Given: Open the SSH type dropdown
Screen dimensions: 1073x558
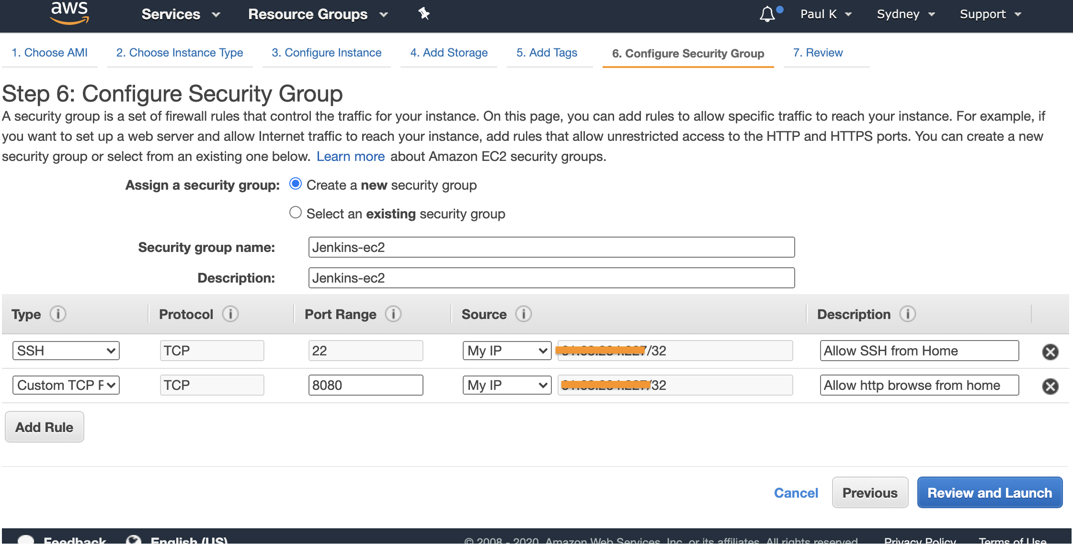Looking at the screenshot, I should point(66,351).
